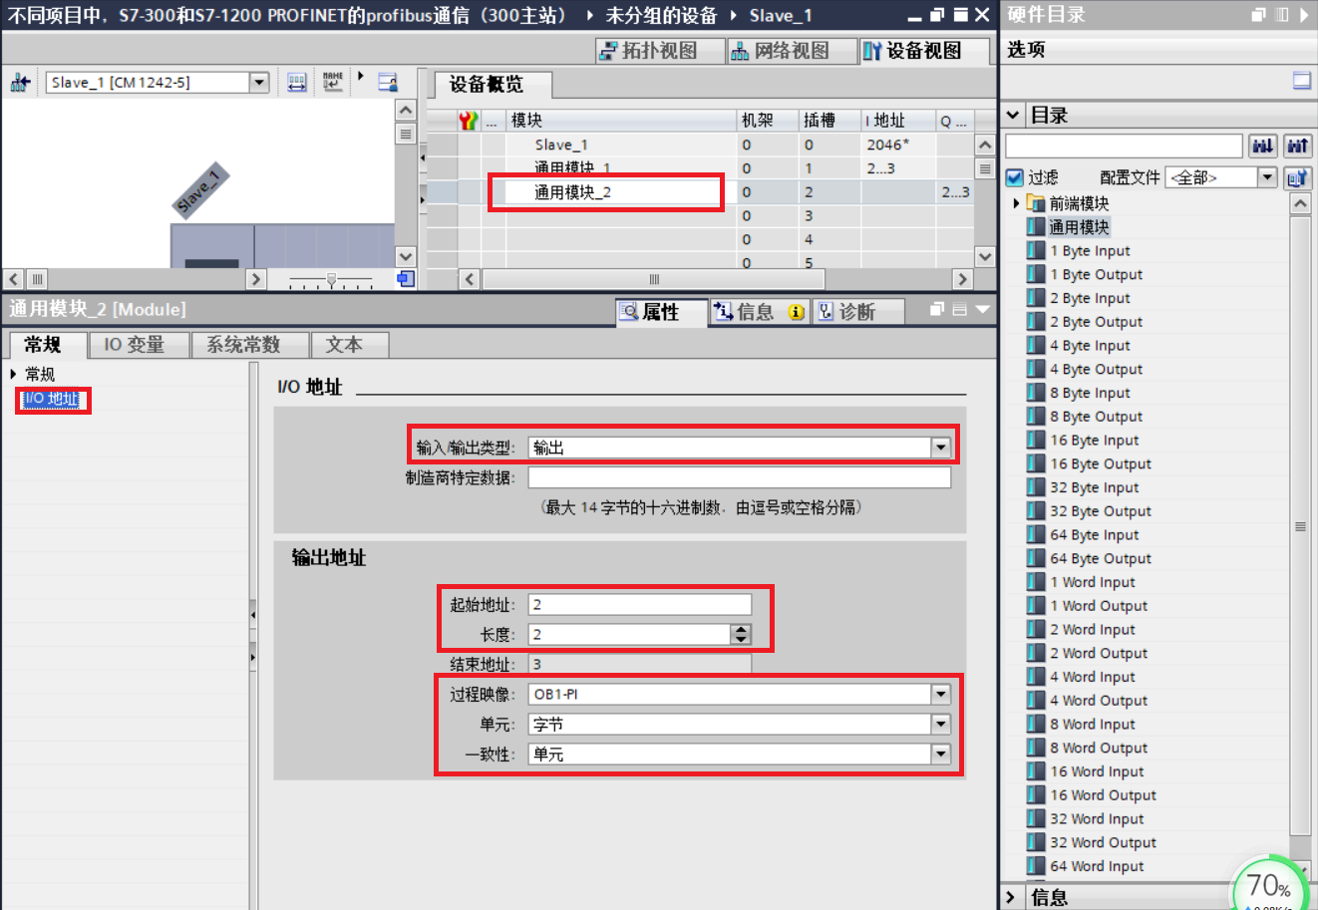Open the 一致性 dropdown
The height and width of the screenshot is (910, 1318).
(941, 755)
